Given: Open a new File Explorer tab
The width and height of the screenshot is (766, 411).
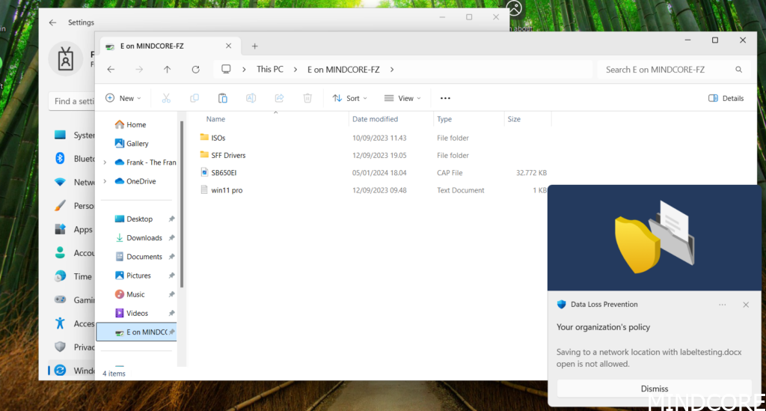Looking at the screenshot, I should pos(254,46).
